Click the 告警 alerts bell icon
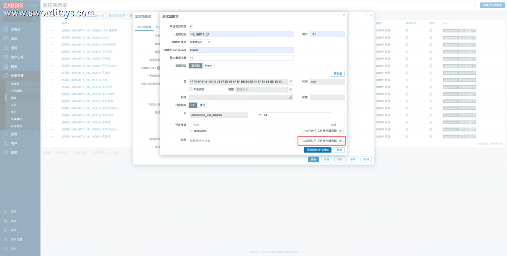This screenshot has width=507, height=256. coord(6,134)
